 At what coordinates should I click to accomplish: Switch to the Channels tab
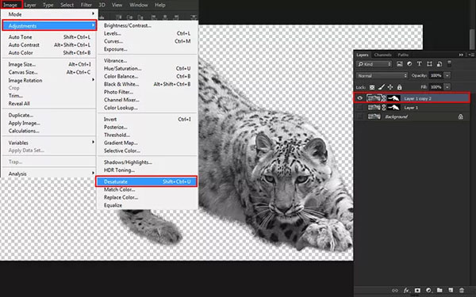382,55
